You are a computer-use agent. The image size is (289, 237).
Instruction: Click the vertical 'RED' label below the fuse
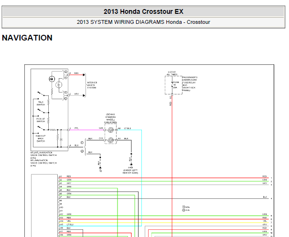[x=171, y=103]
